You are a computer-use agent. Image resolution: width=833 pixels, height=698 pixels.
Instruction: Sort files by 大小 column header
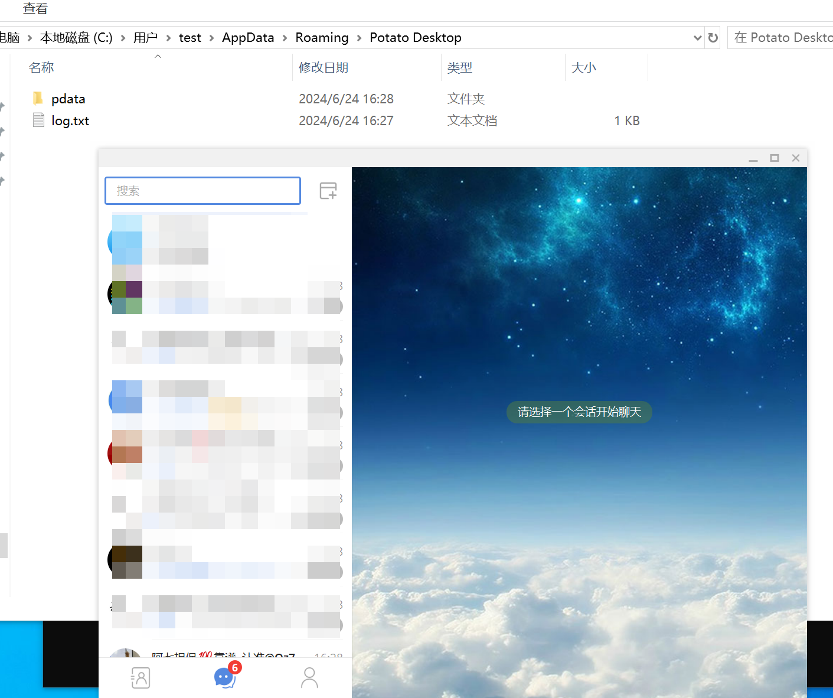(x=583, y=68)
